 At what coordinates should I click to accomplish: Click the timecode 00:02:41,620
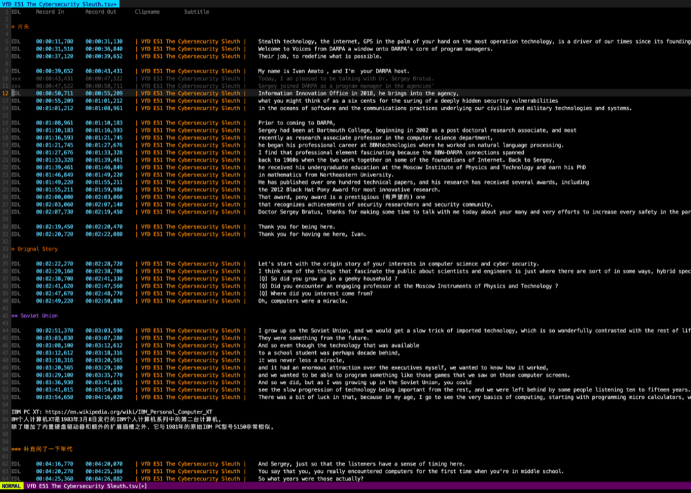[55, 286]
